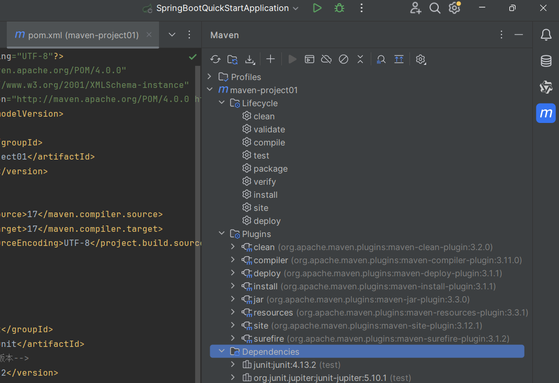Select the Dependencies folder row
The height and width of the screenshot is (383, 559).
pos(367,351)
